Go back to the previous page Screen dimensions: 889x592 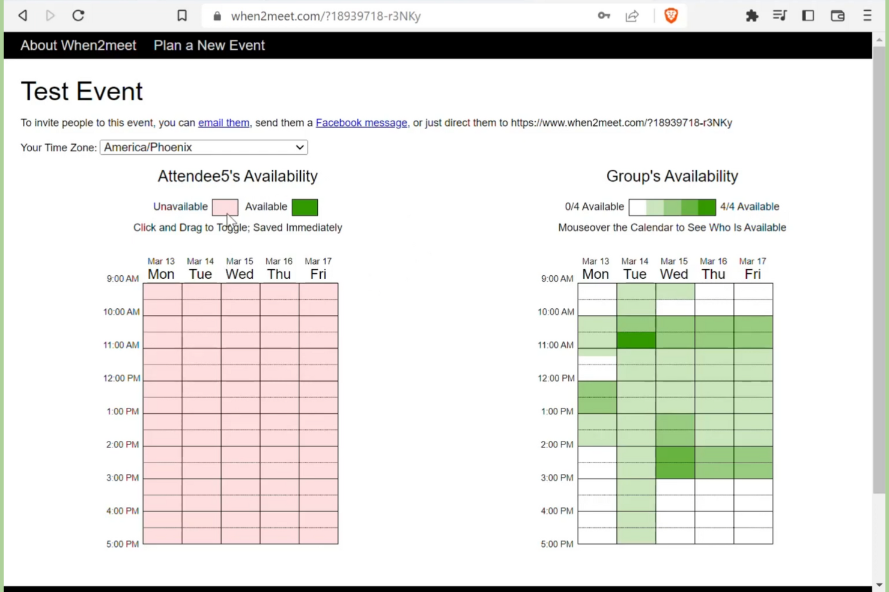pyautogui.click(x=23, y=16)
